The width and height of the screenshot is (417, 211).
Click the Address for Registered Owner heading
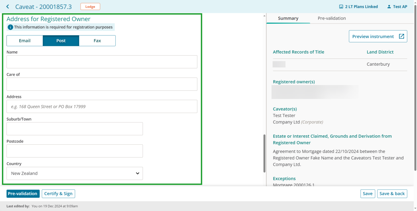point(49,19)
